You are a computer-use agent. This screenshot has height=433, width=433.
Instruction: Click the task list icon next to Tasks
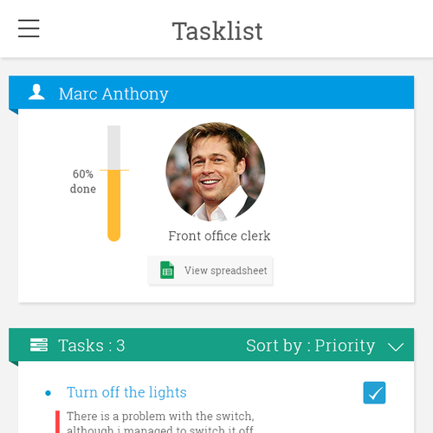click(39, 345)
